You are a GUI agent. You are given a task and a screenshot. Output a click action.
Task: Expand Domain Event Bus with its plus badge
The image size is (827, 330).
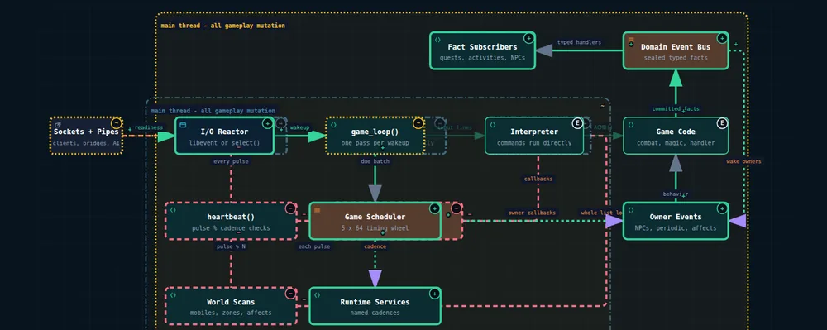click(x=722, y=38)
